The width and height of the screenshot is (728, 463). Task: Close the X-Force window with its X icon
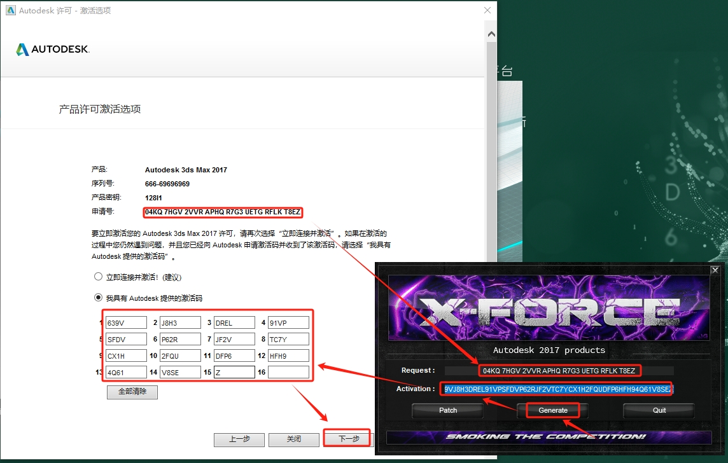tap(715, 270)
